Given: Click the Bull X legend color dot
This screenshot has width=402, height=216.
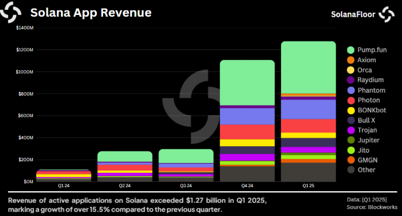Looking at the screenshot, I should tap(351, 120).
